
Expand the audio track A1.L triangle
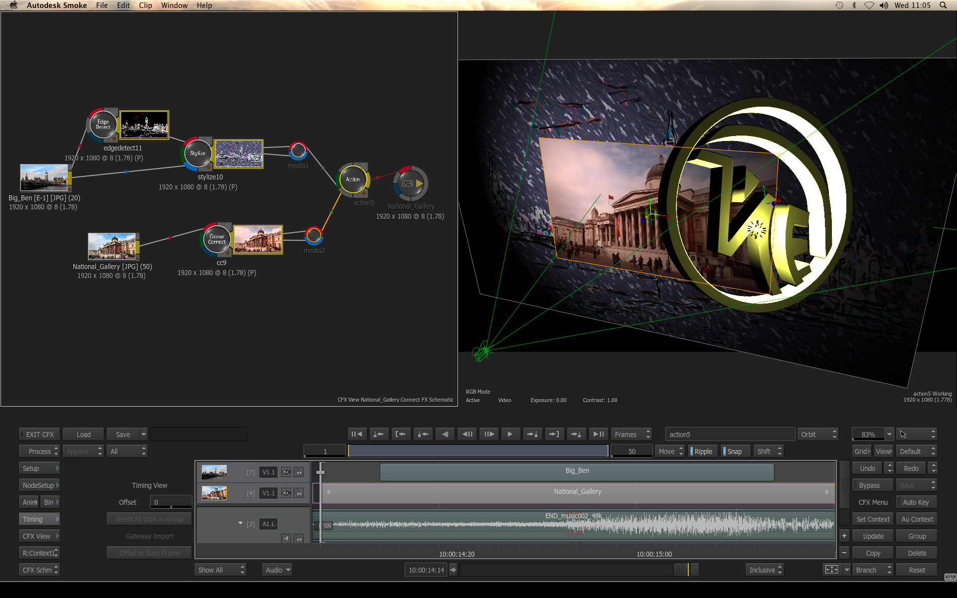[240, 523]
